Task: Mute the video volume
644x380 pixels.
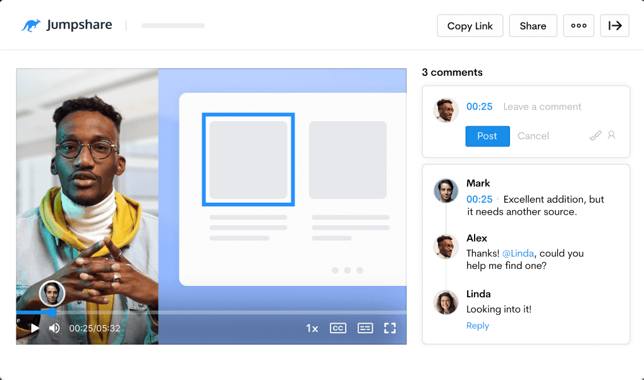Action: click(x=55, y=328)
